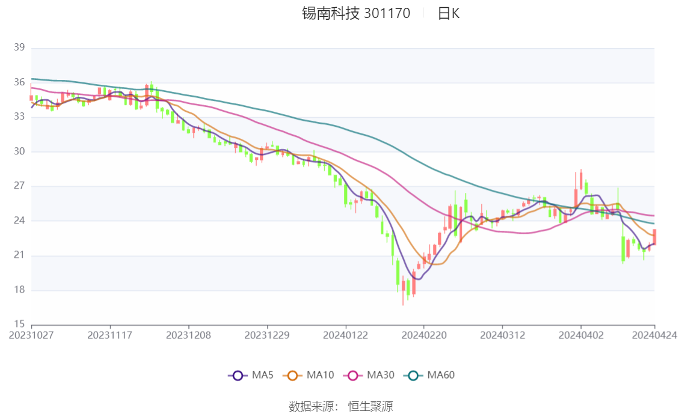Click the 20231117 date label

pos(109,335)
